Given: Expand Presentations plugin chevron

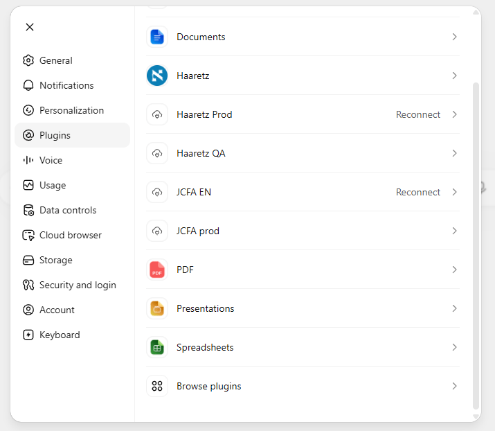Looking at the screenshot, I should (x=454, y=308).
